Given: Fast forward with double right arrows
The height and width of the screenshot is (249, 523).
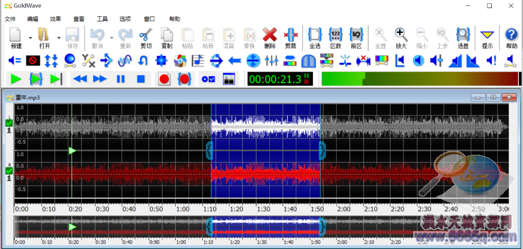Looking at the screenshot, I should coord(100,79).
